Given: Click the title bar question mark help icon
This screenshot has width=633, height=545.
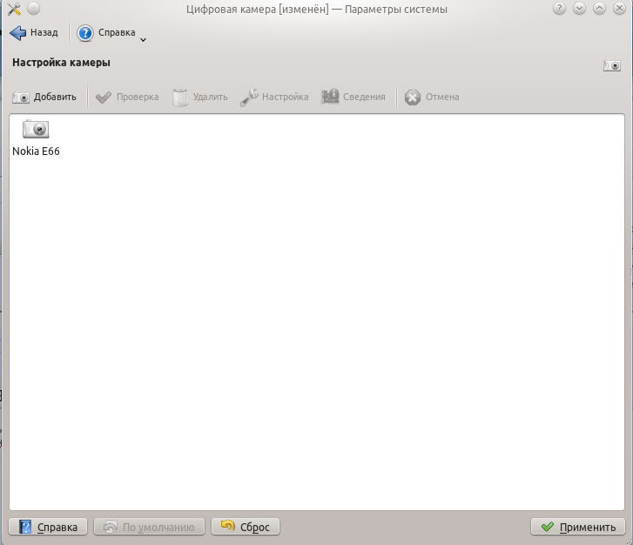Looking at the screenshot, I should (559, 9).
